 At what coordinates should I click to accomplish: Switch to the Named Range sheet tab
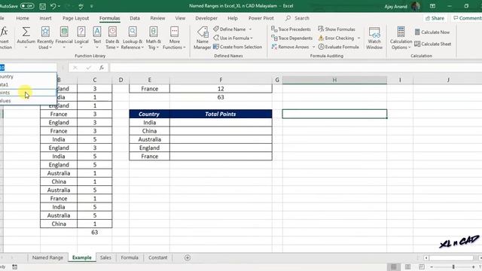[47, 257]
